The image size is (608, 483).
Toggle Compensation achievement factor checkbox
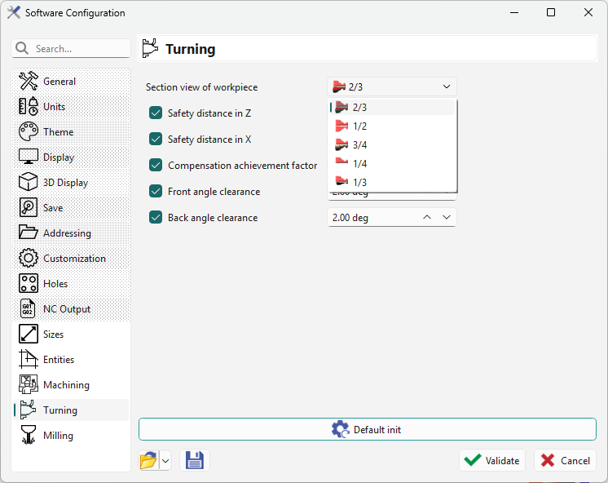[x=156, y=166]
